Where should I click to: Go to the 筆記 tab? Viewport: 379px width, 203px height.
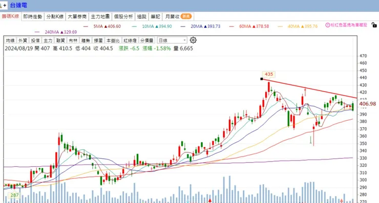coord(155,17)
